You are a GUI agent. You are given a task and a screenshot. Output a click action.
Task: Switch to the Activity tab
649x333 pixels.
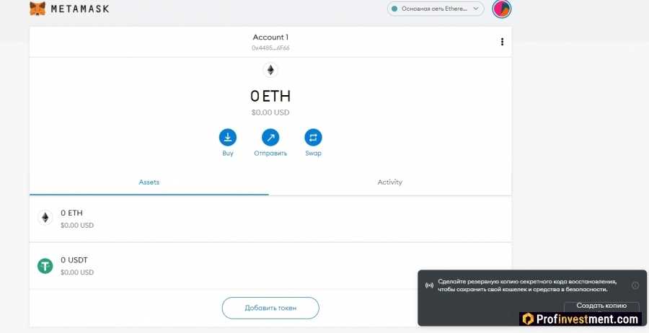390,182
